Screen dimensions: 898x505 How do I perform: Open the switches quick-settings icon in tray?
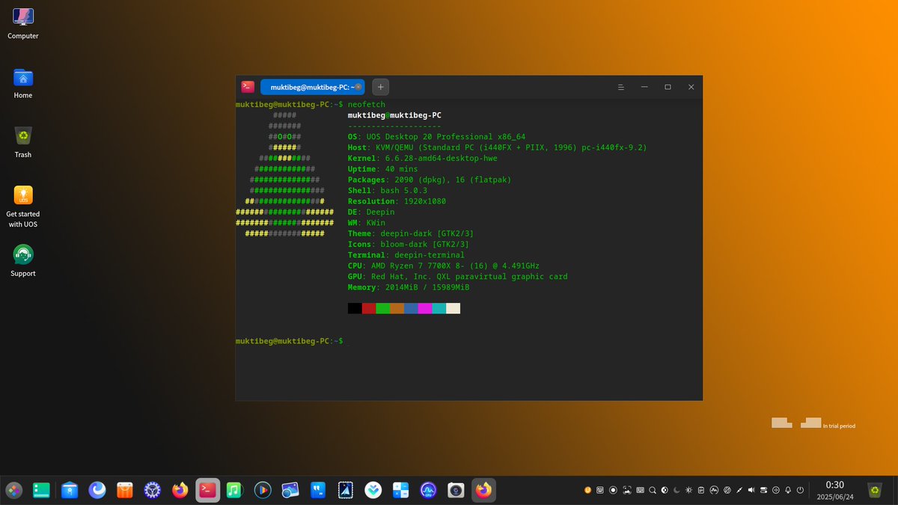coord(763,490)
